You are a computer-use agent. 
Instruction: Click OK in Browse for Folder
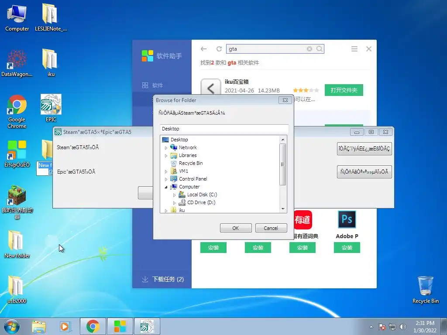(x=235, y=228)
